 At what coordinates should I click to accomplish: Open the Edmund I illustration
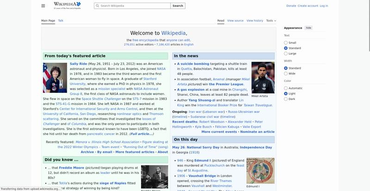(260, 171)
